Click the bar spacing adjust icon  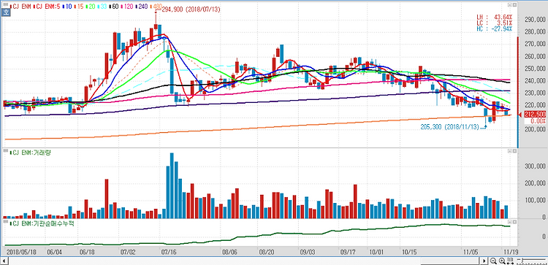[x=510, y=261]
